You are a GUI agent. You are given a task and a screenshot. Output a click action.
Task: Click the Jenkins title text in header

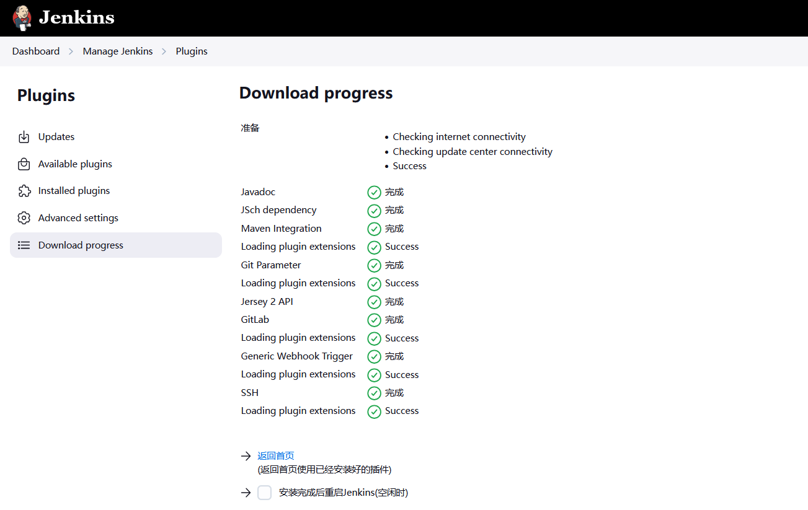77,17
